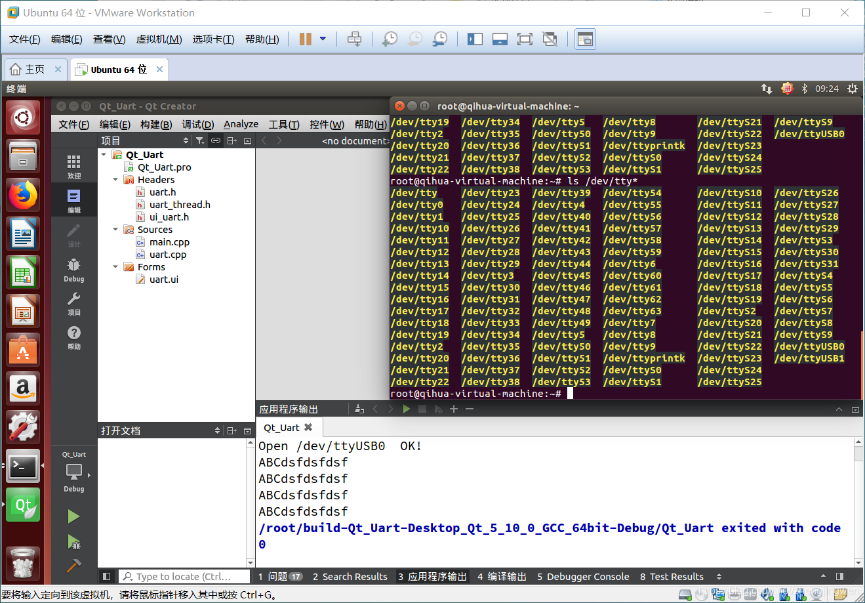Open the project tree filter icon
The image size is (865, 603).
click(200, 140)
